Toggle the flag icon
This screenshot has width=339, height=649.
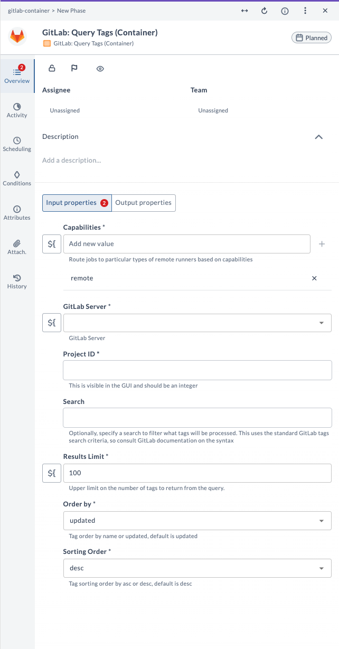74,68
